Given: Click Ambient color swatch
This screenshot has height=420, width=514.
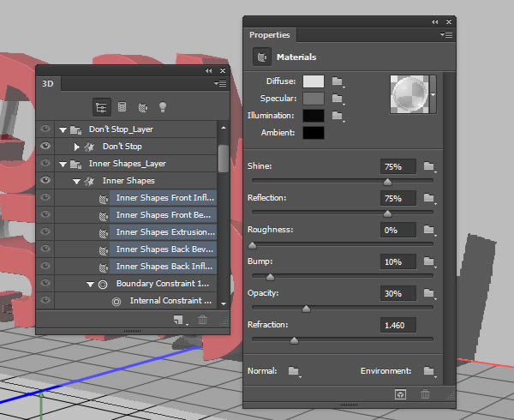Looking at the screenshot, I should 314,133.
